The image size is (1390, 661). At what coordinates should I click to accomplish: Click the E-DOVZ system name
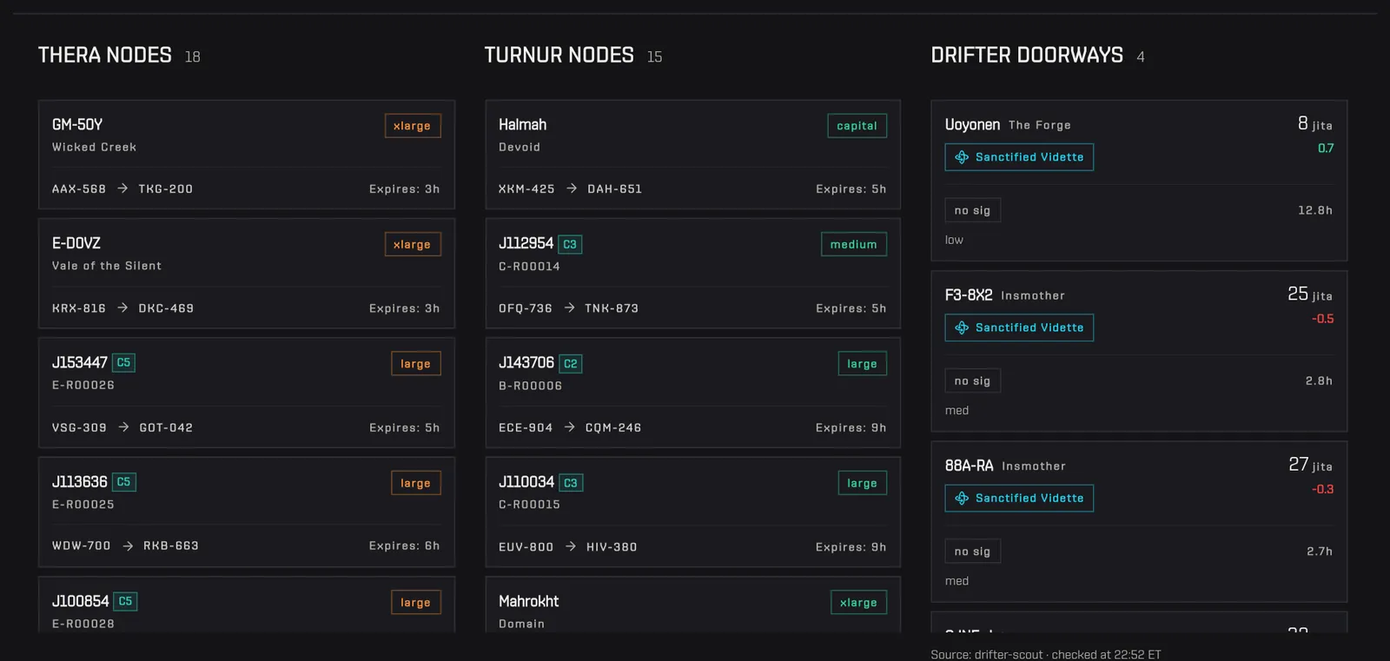tap(76, 244)
